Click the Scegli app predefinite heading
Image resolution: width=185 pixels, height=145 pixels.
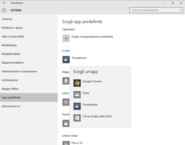(x=82, y=22)
